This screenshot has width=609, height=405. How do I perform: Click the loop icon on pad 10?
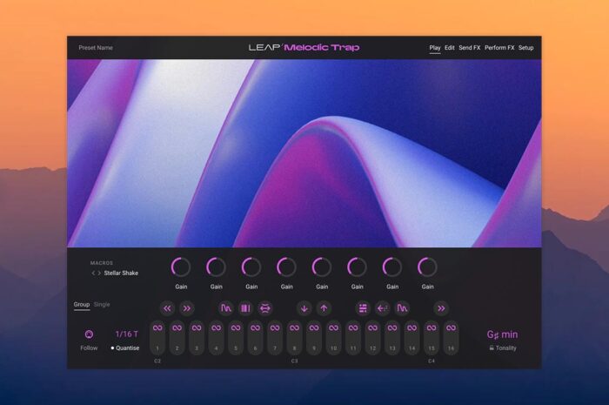pos(333,328)
